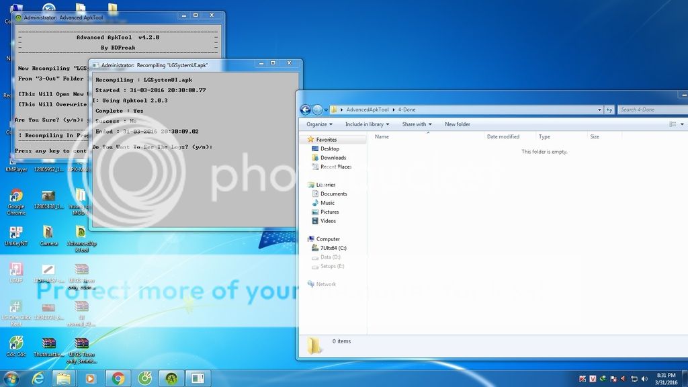Open the AdvancedApkTool desktop folder

pyautogui.click(x=81, y=239)
